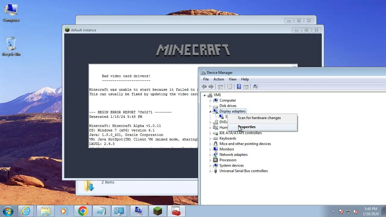
Task: Click the Downloads folder icon in Explorer window
Action: 89,186
